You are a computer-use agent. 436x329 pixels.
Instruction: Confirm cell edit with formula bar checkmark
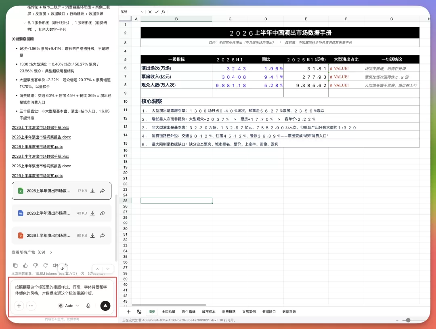pyautogui.click(x=157, y=12)
